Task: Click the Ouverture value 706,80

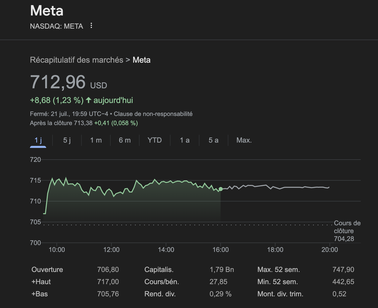Action: [108, 269]
